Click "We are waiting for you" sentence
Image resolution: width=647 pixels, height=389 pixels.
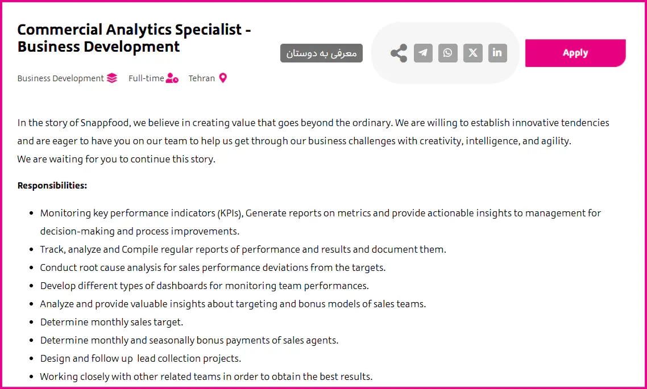coord(116,159)
